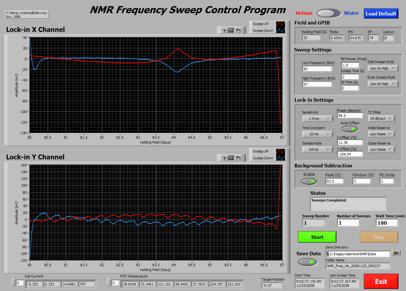The height and width of the screenshot is (291, 406).
Task: Click Coil Current value 707
Action: (x=87, y=284)
